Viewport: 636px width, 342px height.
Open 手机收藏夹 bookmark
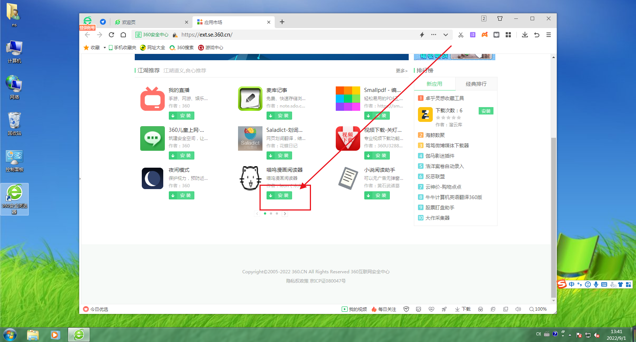122,48
